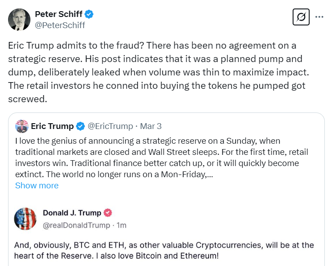Screen dimensions: 332x266
Task: Open Eric Trump's small avatar
Action: click(x=21, y=126)
